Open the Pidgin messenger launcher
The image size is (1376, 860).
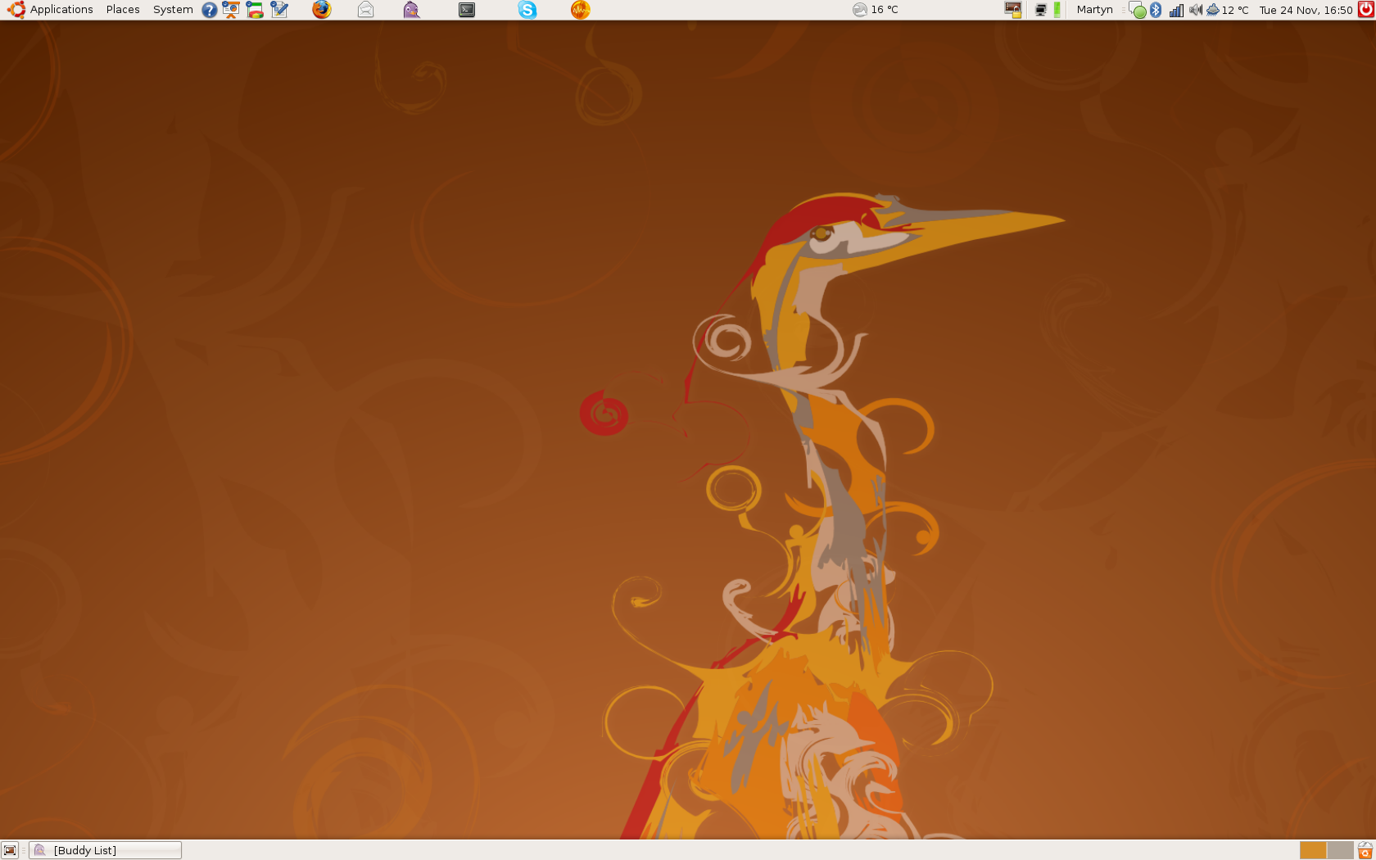pos(411,10)
